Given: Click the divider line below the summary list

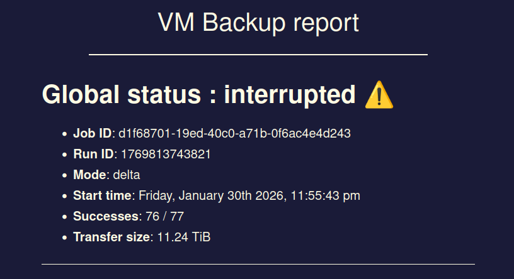Looking at the screenshot, I should point(258,264).
